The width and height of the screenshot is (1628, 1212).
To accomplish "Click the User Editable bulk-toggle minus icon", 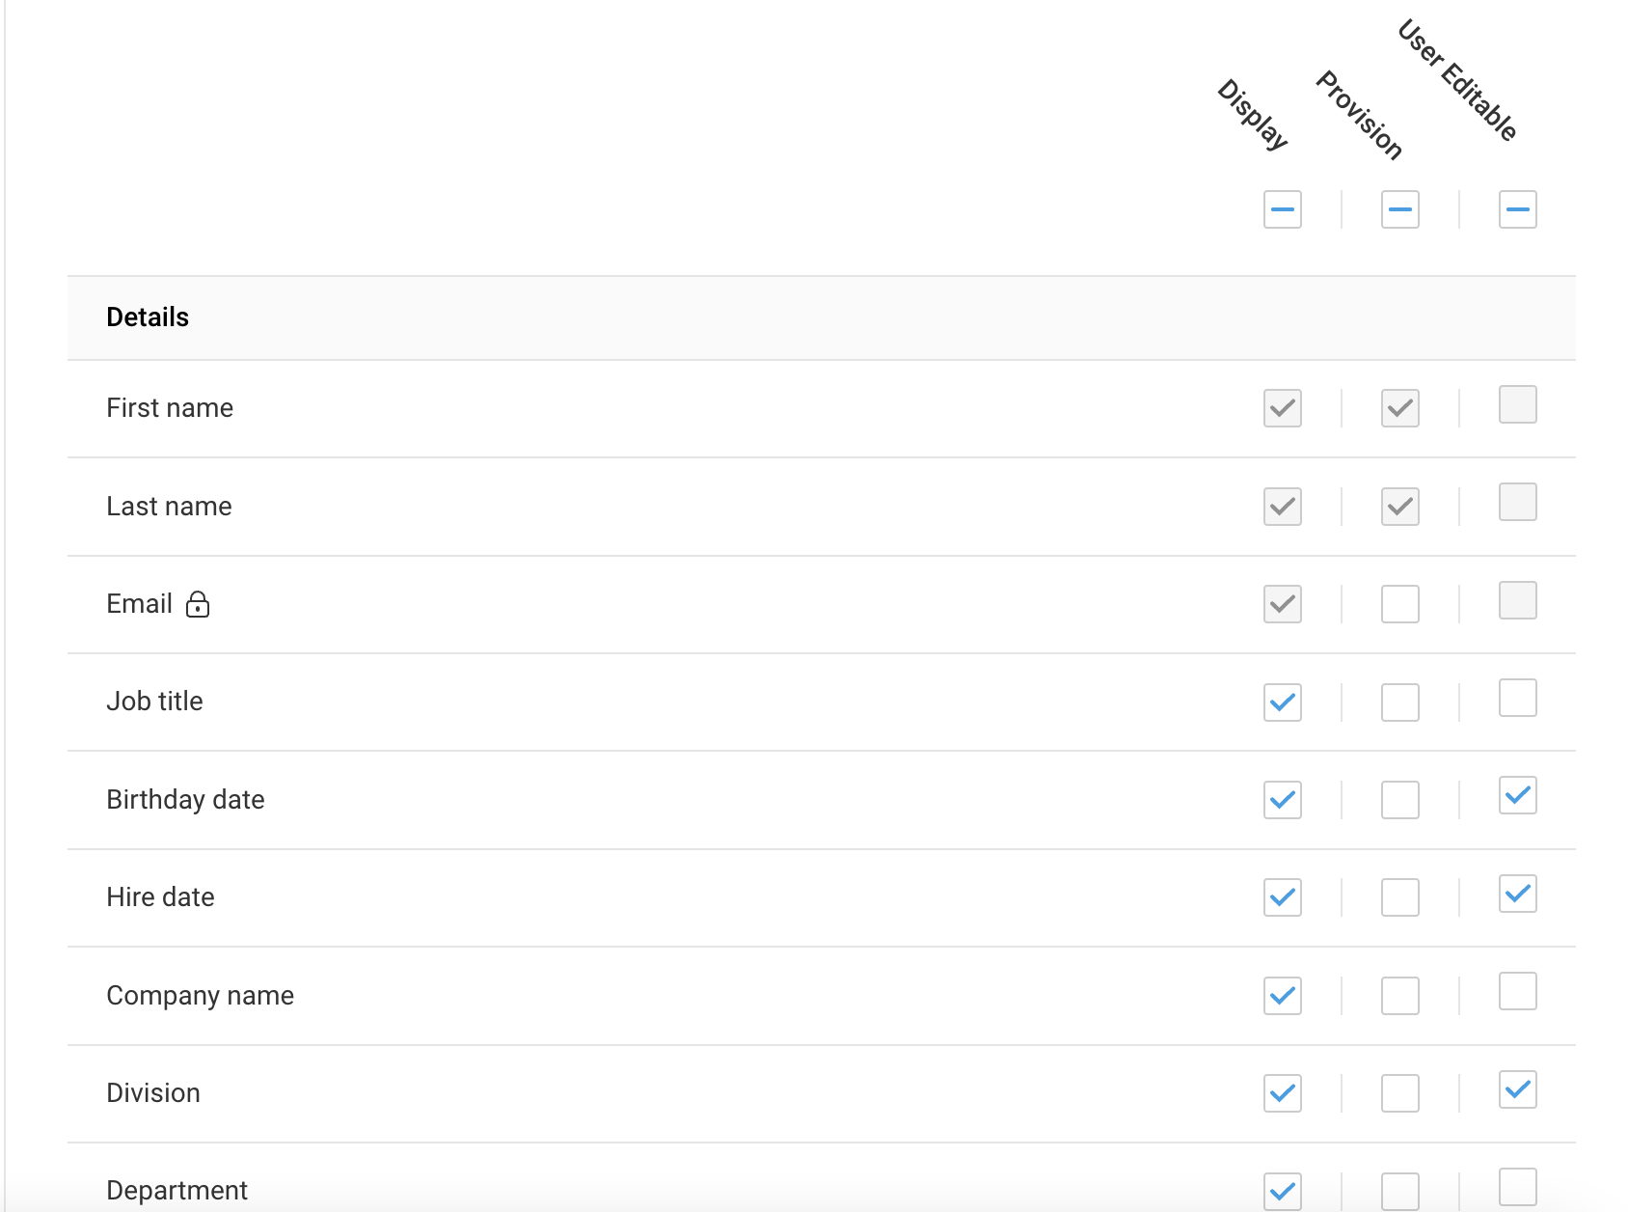I will 1517,209.
